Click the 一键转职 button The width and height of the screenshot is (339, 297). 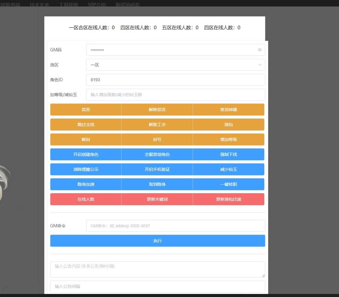click(228, 184)
